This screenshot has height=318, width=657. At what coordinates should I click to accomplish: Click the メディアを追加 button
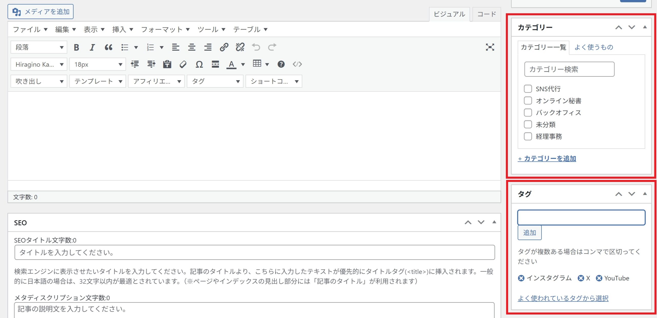(41, 12)
